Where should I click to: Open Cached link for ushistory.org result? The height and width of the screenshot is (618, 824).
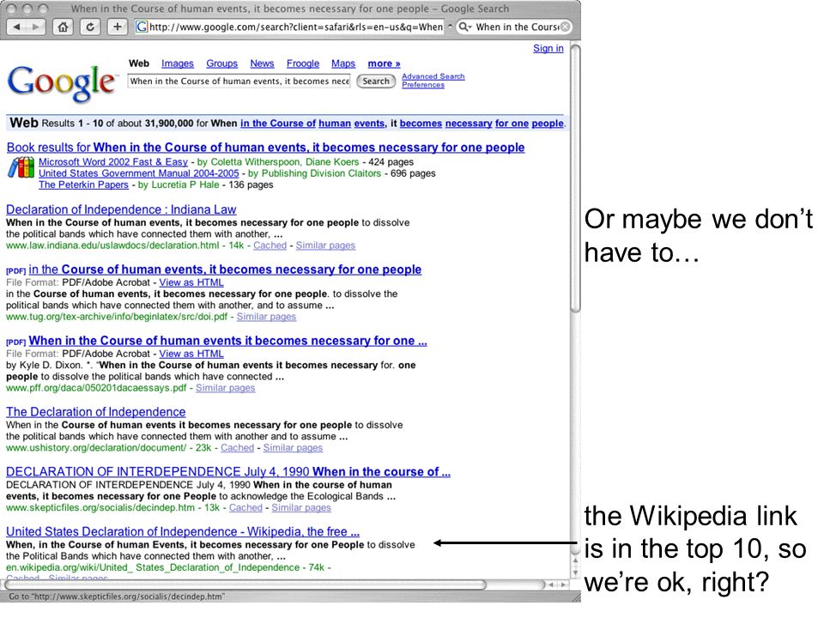[x=237, y=448]
